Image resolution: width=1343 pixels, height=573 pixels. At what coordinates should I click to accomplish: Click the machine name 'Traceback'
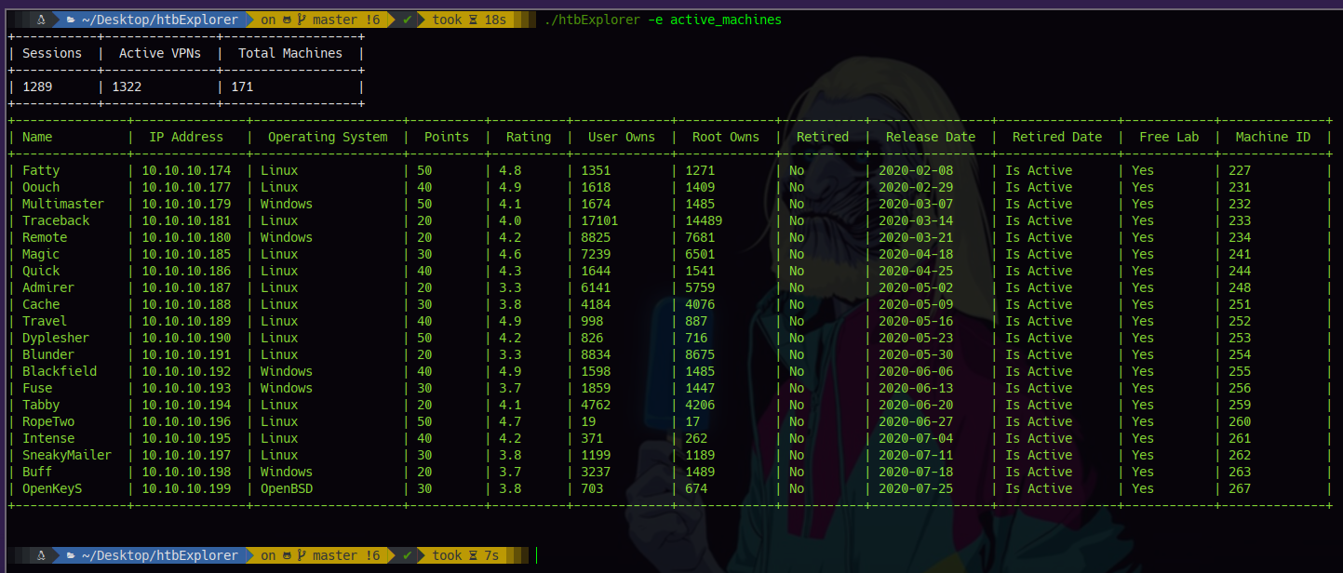[x=56, y=220]
